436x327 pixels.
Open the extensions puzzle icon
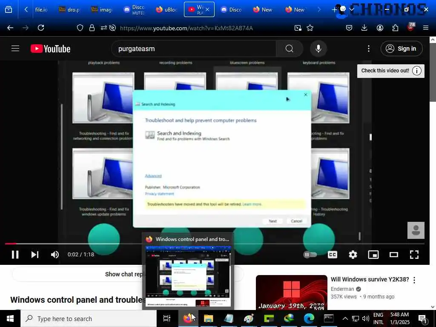pyautogui.click(x=395, y=28)
